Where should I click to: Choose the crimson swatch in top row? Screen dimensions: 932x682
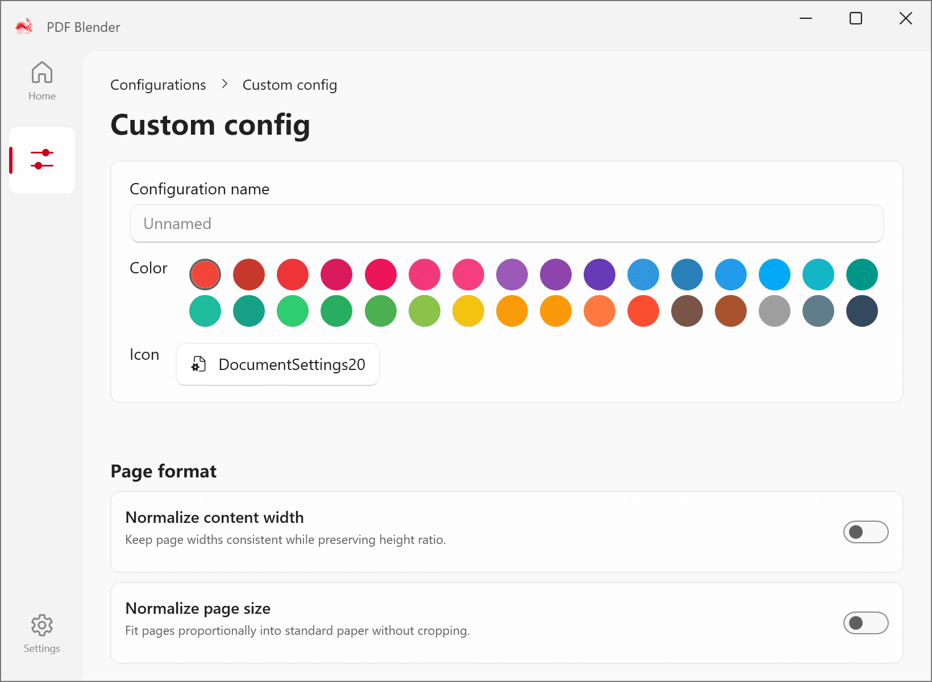tap(336, 275)
